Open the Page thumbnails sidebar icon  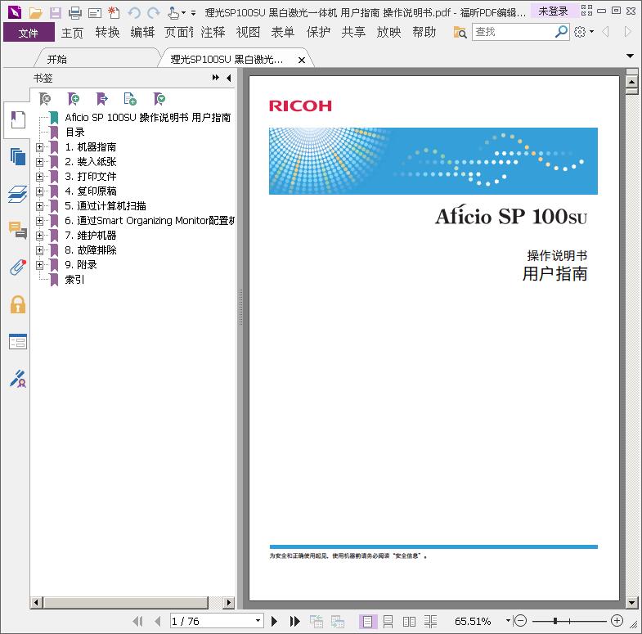(18, 156)
